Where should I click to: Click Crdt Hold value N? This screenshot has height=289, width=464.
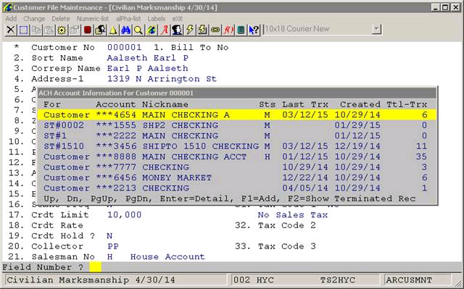click(x=109, y=236)
